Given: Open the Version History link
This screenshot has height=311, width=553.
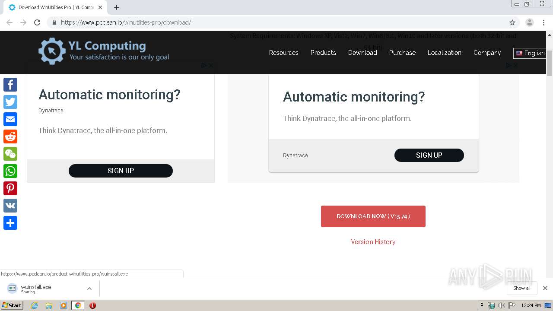Looking at the screenshot, I should (373, 242).
